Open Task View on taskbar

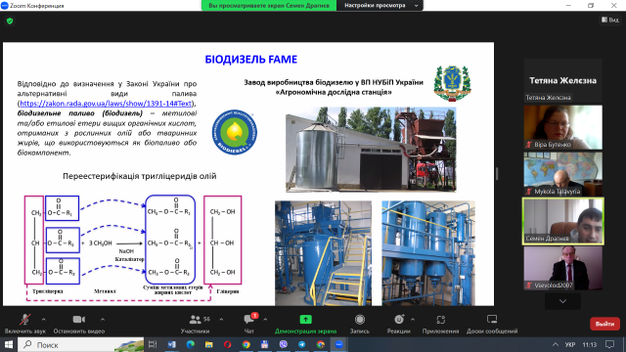[153, 344]
